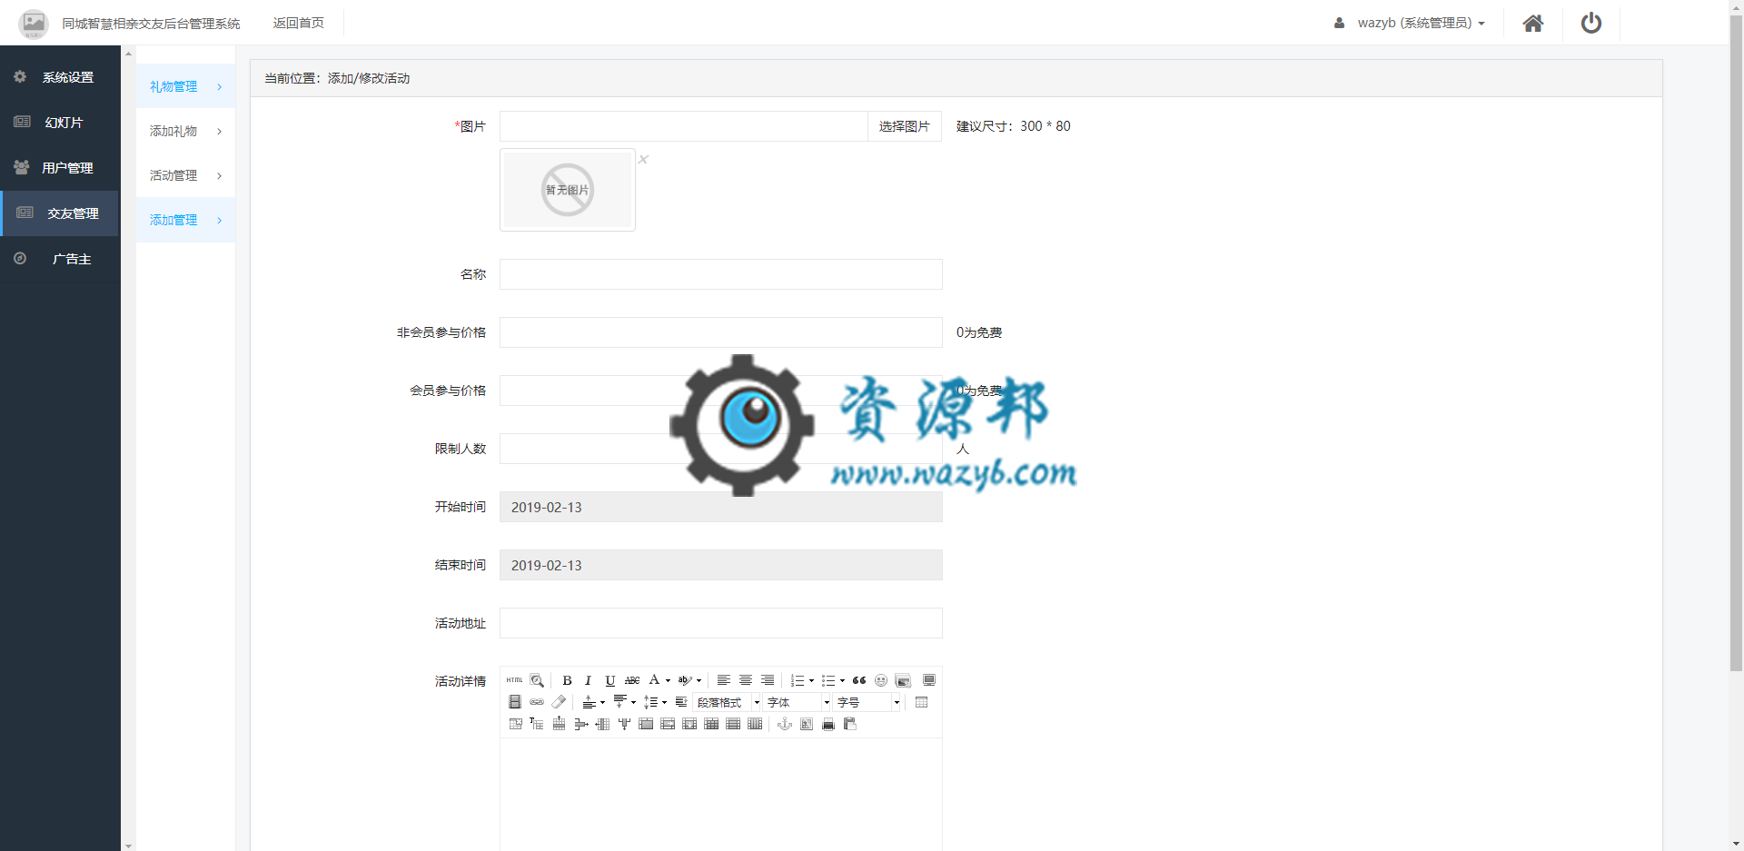Viewport: 1744px width, 851px height.
Task: Click the paste icon in editor toolbar
Action: click(x=850, y=724)
